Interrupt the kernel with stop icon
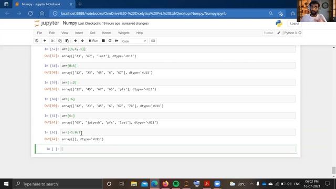Screen dimensions: 336x189 point(103,41)
